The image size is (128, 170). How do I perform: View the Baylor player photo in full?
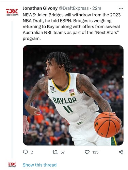(x=73, y=95)
